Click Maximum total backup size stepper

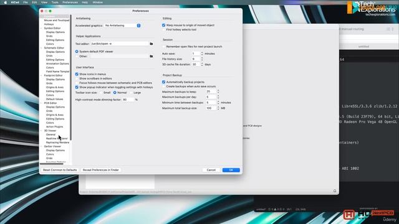point(218,108)
